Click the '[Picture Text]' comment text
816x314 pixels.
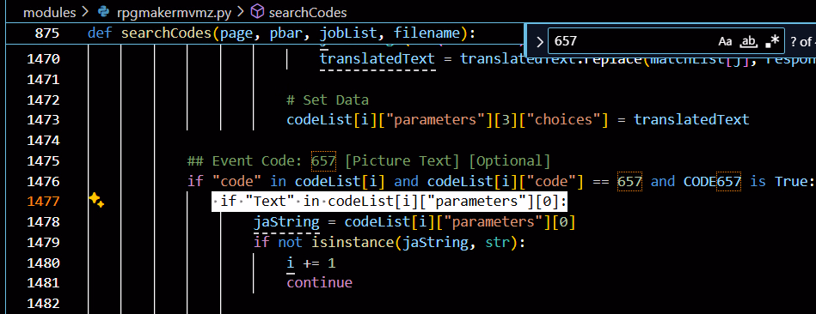pos(402,161)
